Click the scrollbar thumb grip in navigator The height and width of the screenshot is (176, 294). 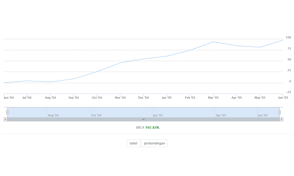[x=143, y=119]
